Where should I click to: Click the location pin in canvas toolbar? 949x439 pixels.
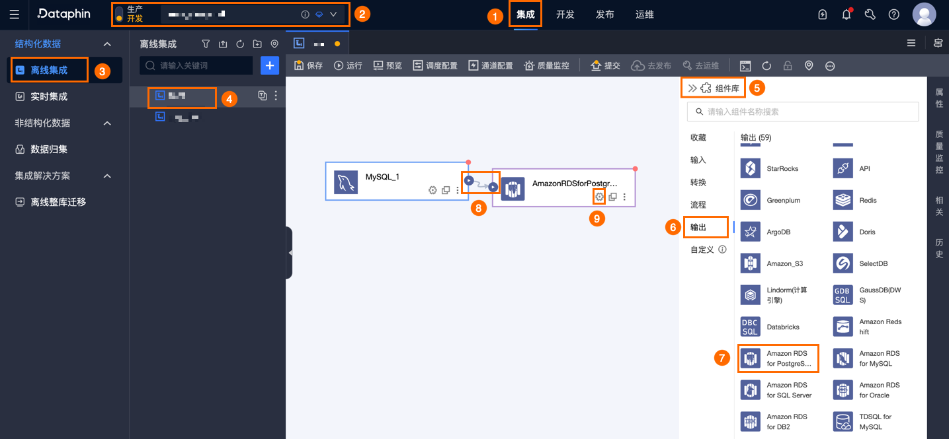(809, 65)
